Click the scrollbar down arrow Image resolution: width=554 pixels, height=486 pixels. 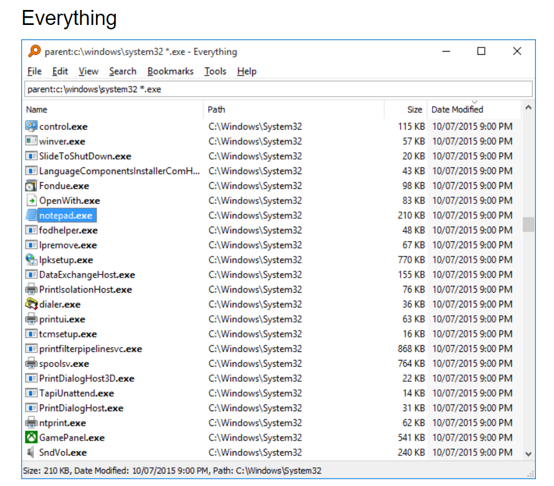(528, 454)
